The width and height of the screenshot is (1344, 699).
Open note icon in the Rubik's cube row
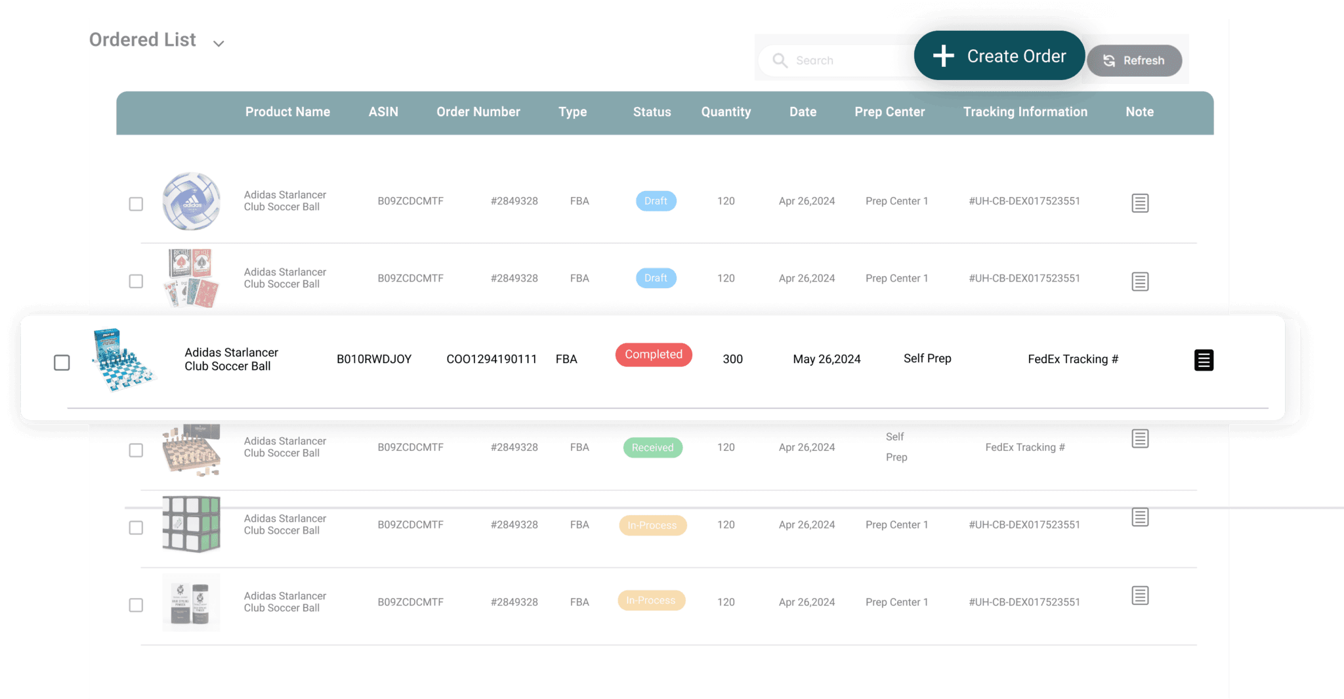pos(1140,517)
